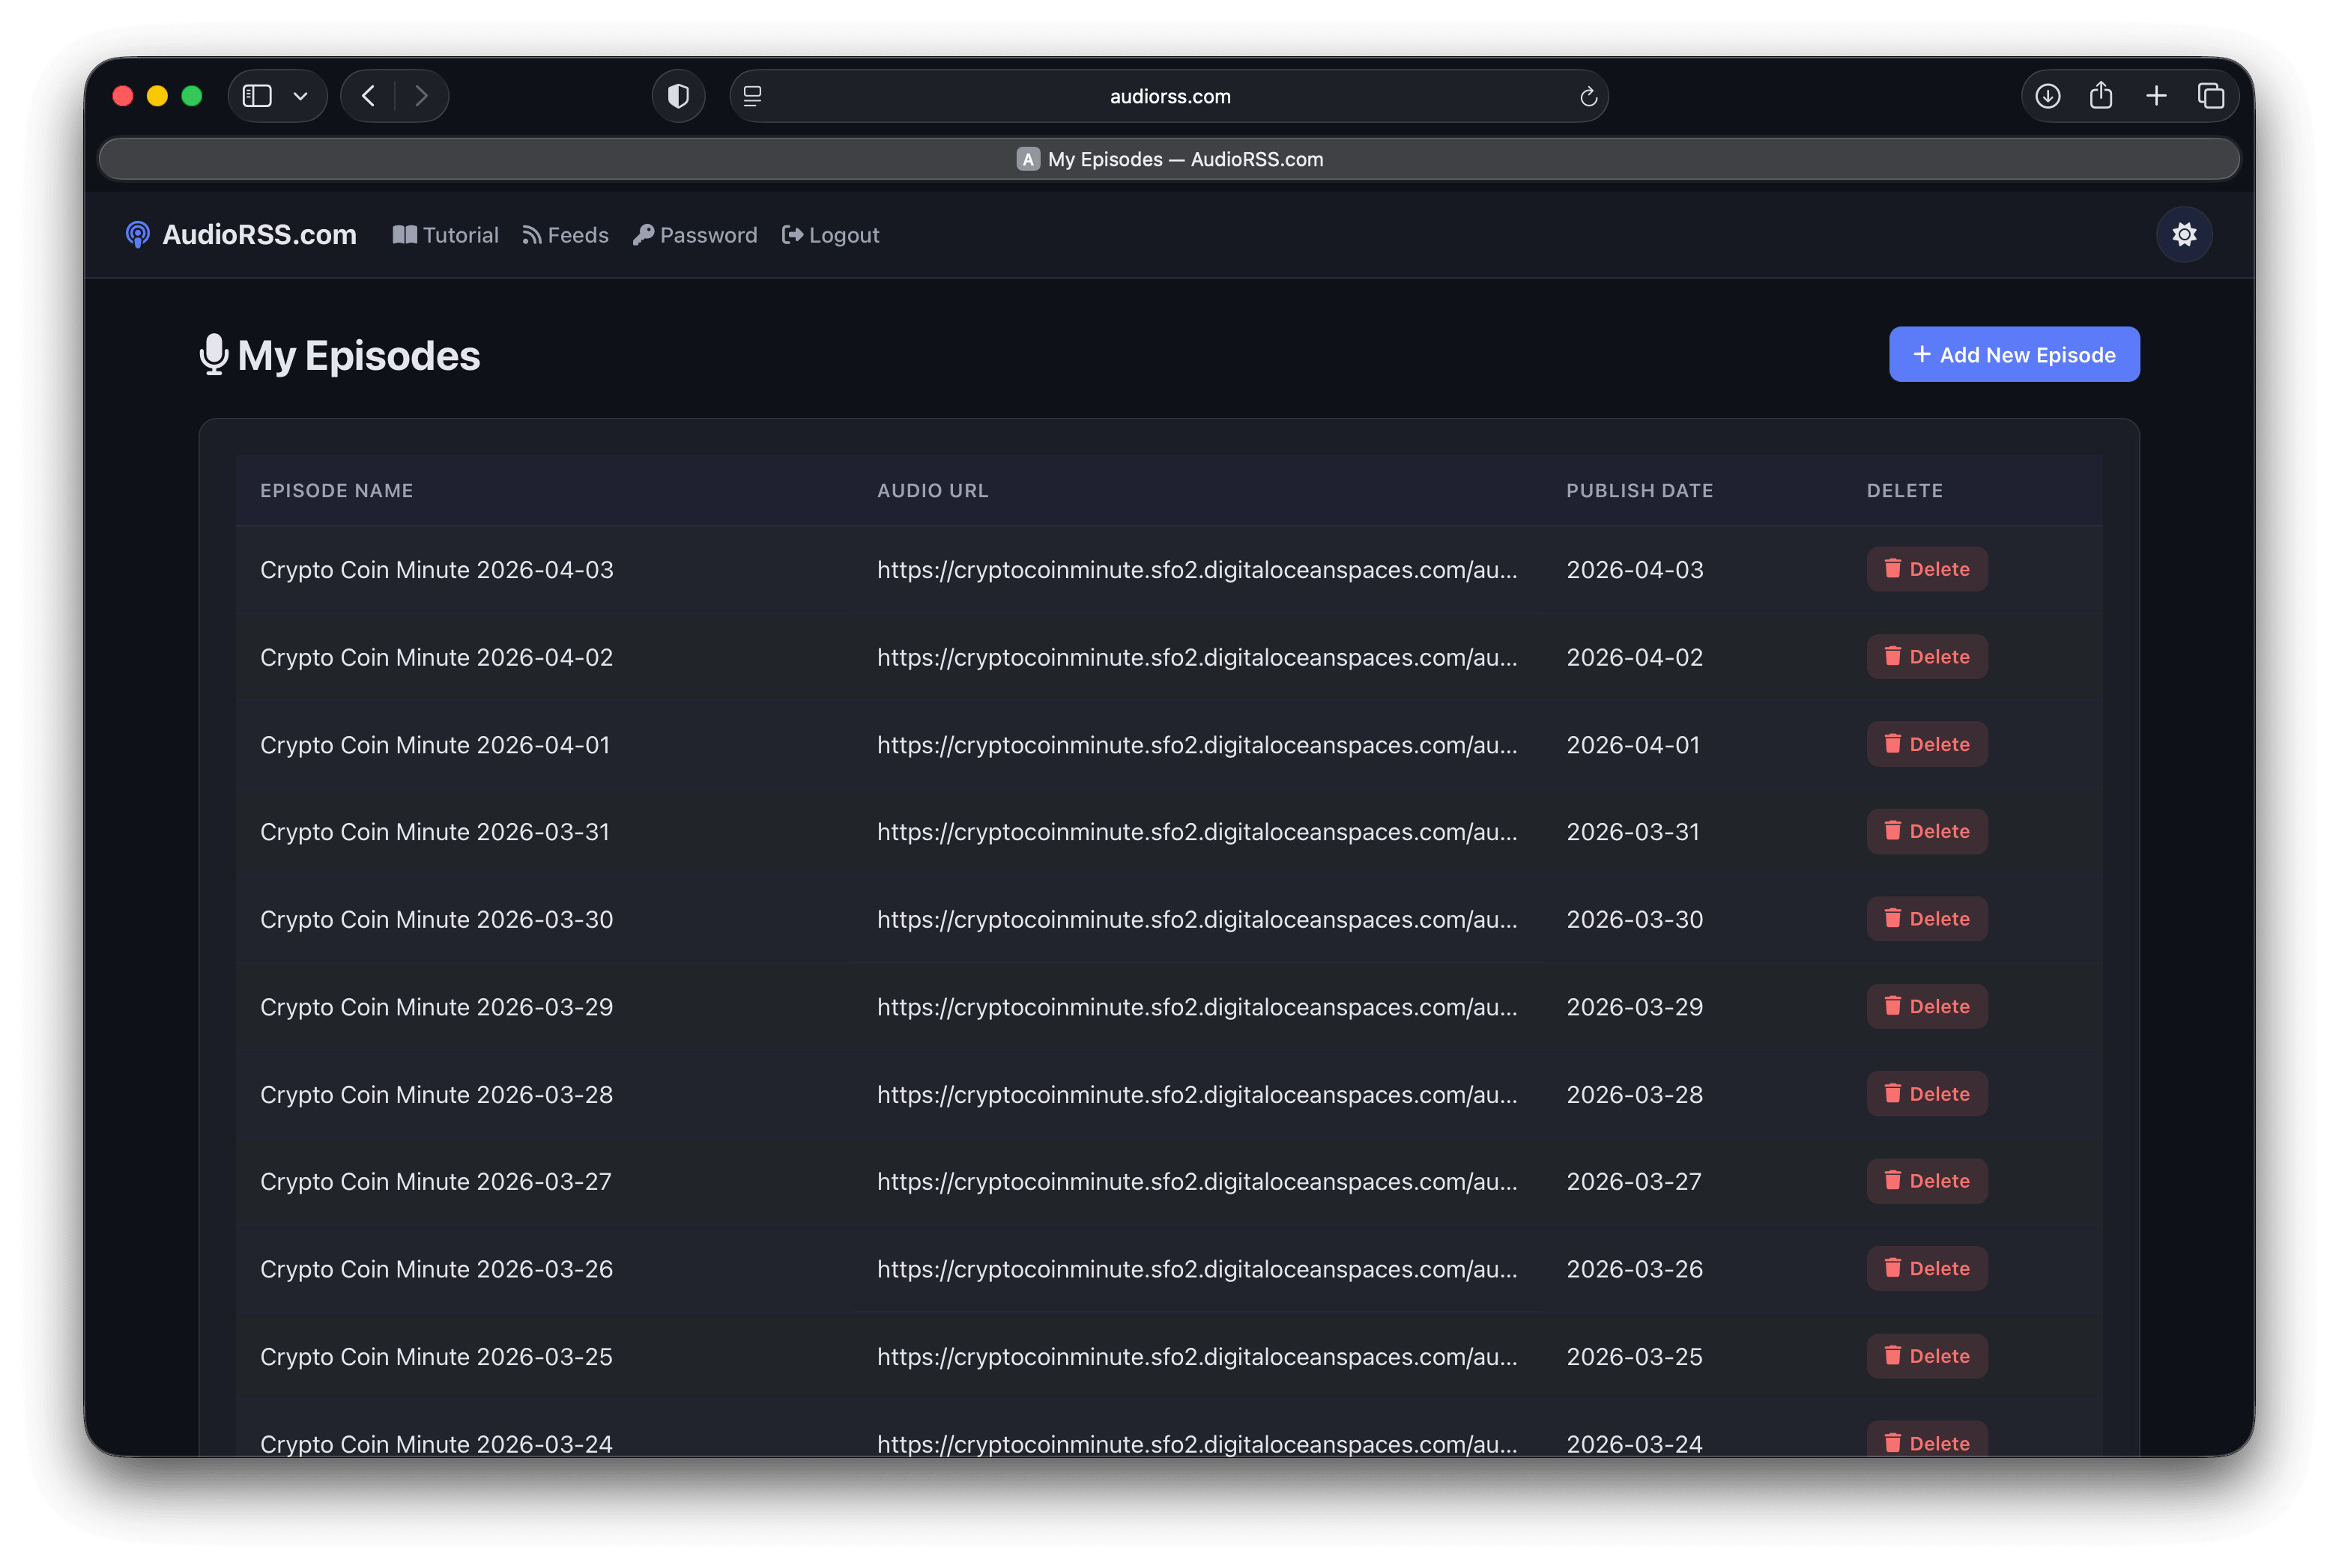Click Add New Episode
This screenshot has height=1568, width=2339.
(2014, 354)
